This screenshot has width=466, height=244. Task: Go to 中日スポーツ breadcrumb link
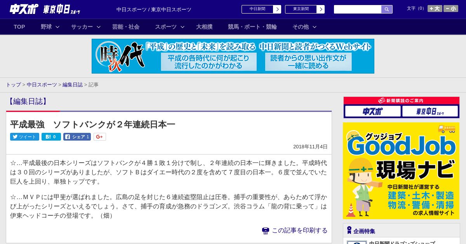[42, 84]
